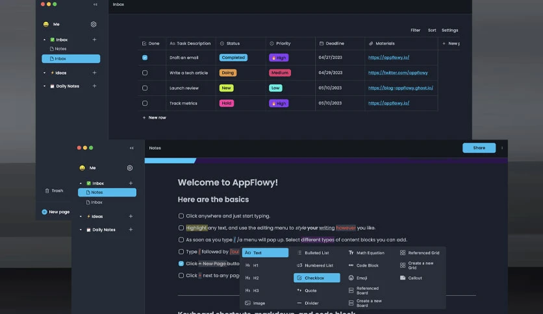Image resolution: width=543 pixels, height=314 pixels.
Task: Uncheck the Done box for Draft an email
Action: click(145, 58)
